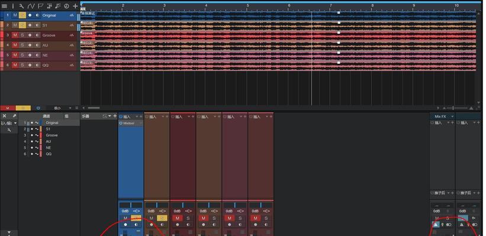Add insert effect on Original channel
This screenshot has height=236, width=486.
coord(141,116)
